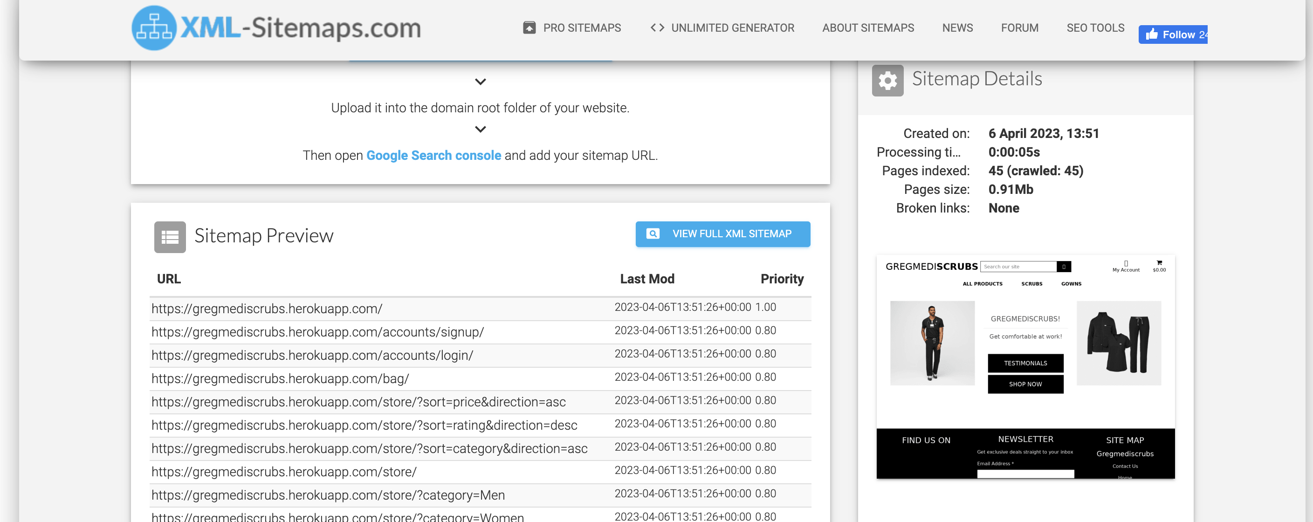1313x522 pixels.
Task: Open the News menu item
Action: pyautogui.click(x=957, y=28)
